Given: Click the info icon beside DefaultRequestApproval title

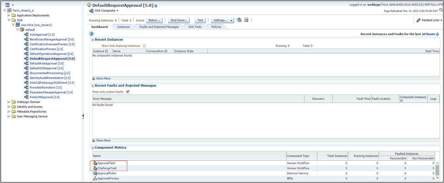Looking at the screenshot, I should pos(156,5).
